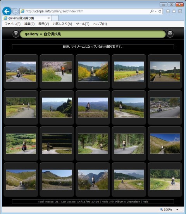
Task: Click the gallery breadcrumb link
Action: coord(31,34)
